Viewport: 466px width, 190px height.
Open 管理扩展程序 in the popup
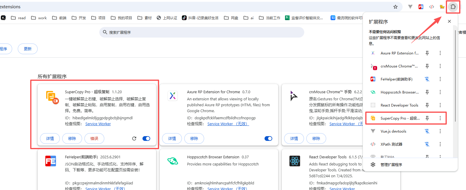pos(391,165)
